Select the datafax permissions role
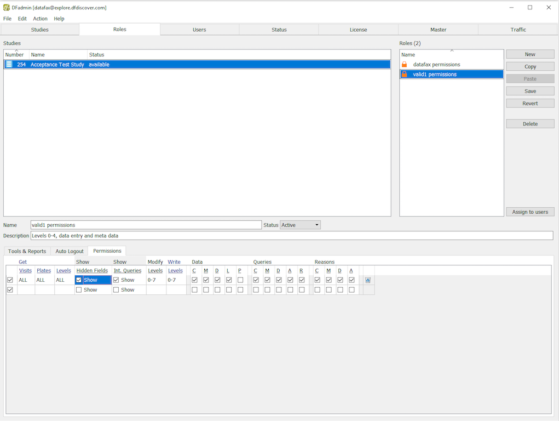 point(436,65)
